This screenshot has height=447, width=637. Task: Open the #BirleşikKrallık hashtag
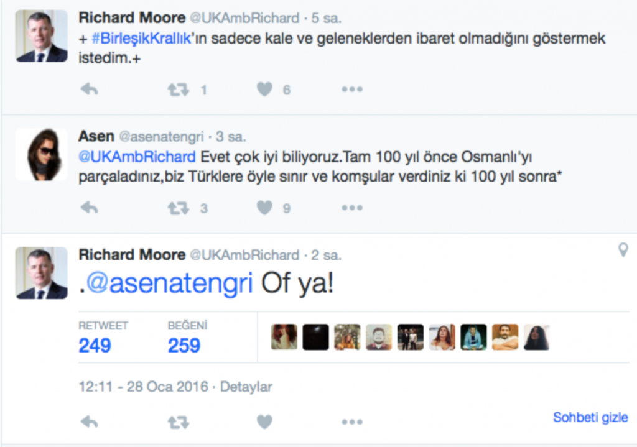(141, 38)
